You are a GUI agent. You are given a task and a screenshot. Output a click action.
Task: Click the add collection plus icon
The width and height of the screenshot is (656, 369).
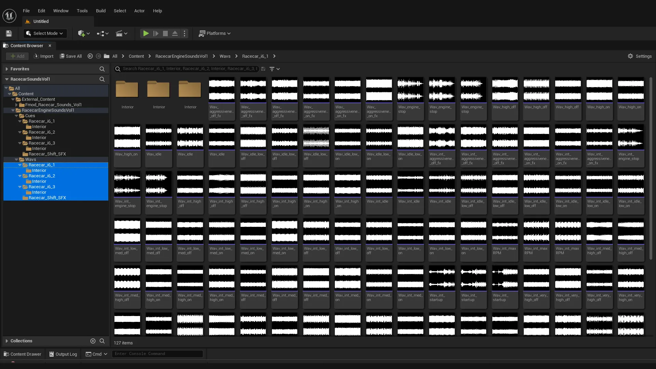click(93, 341)
